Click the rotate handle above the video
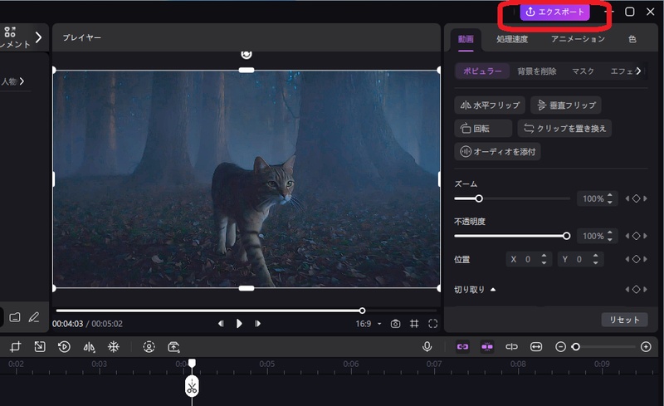664x406 pixels. click(x=247, y=54)
